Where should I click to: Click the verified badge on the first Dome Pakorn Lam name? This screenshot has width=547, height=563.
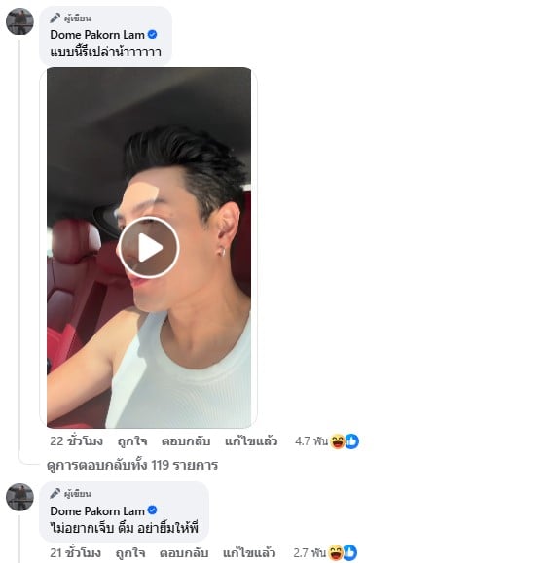(x=153, y=34)
